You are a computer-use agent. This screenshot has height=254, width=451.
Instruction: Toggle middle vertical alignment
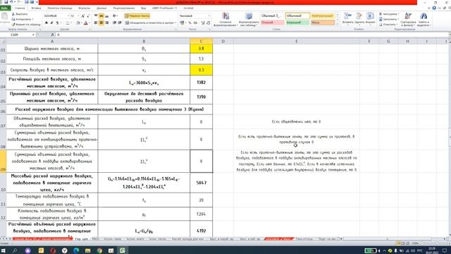(x=101, y=16)
